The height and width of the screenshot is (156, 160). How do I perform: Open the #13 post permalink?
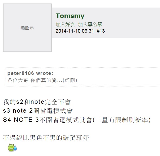[101, 31]
